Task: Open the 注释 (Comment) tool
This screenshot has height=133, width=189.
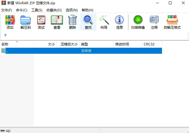Action: click(x=154, y=22)
